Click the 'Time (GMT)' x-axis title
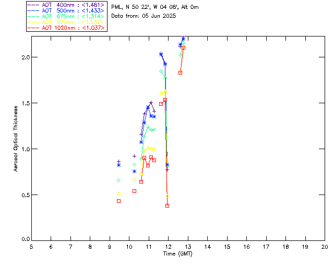Image resolution: width=334 pixels, height=267 pixels. pos(178,254)
